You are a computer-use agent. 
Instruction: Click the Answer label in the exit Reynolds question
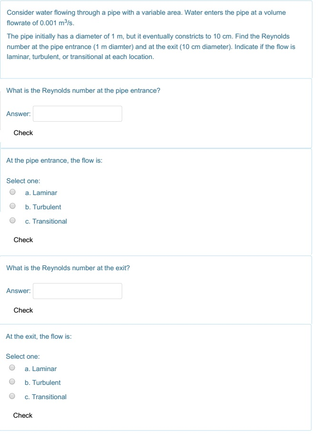[x=19, y=291]
